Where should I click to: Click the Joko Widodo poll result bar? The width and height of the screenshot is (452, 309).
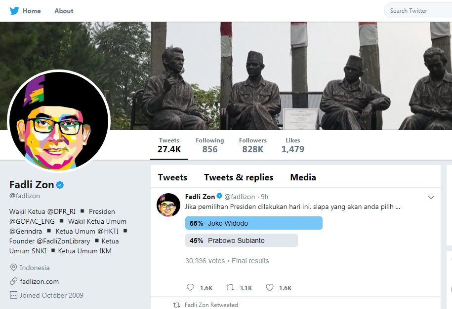click(x=253, y=223)
